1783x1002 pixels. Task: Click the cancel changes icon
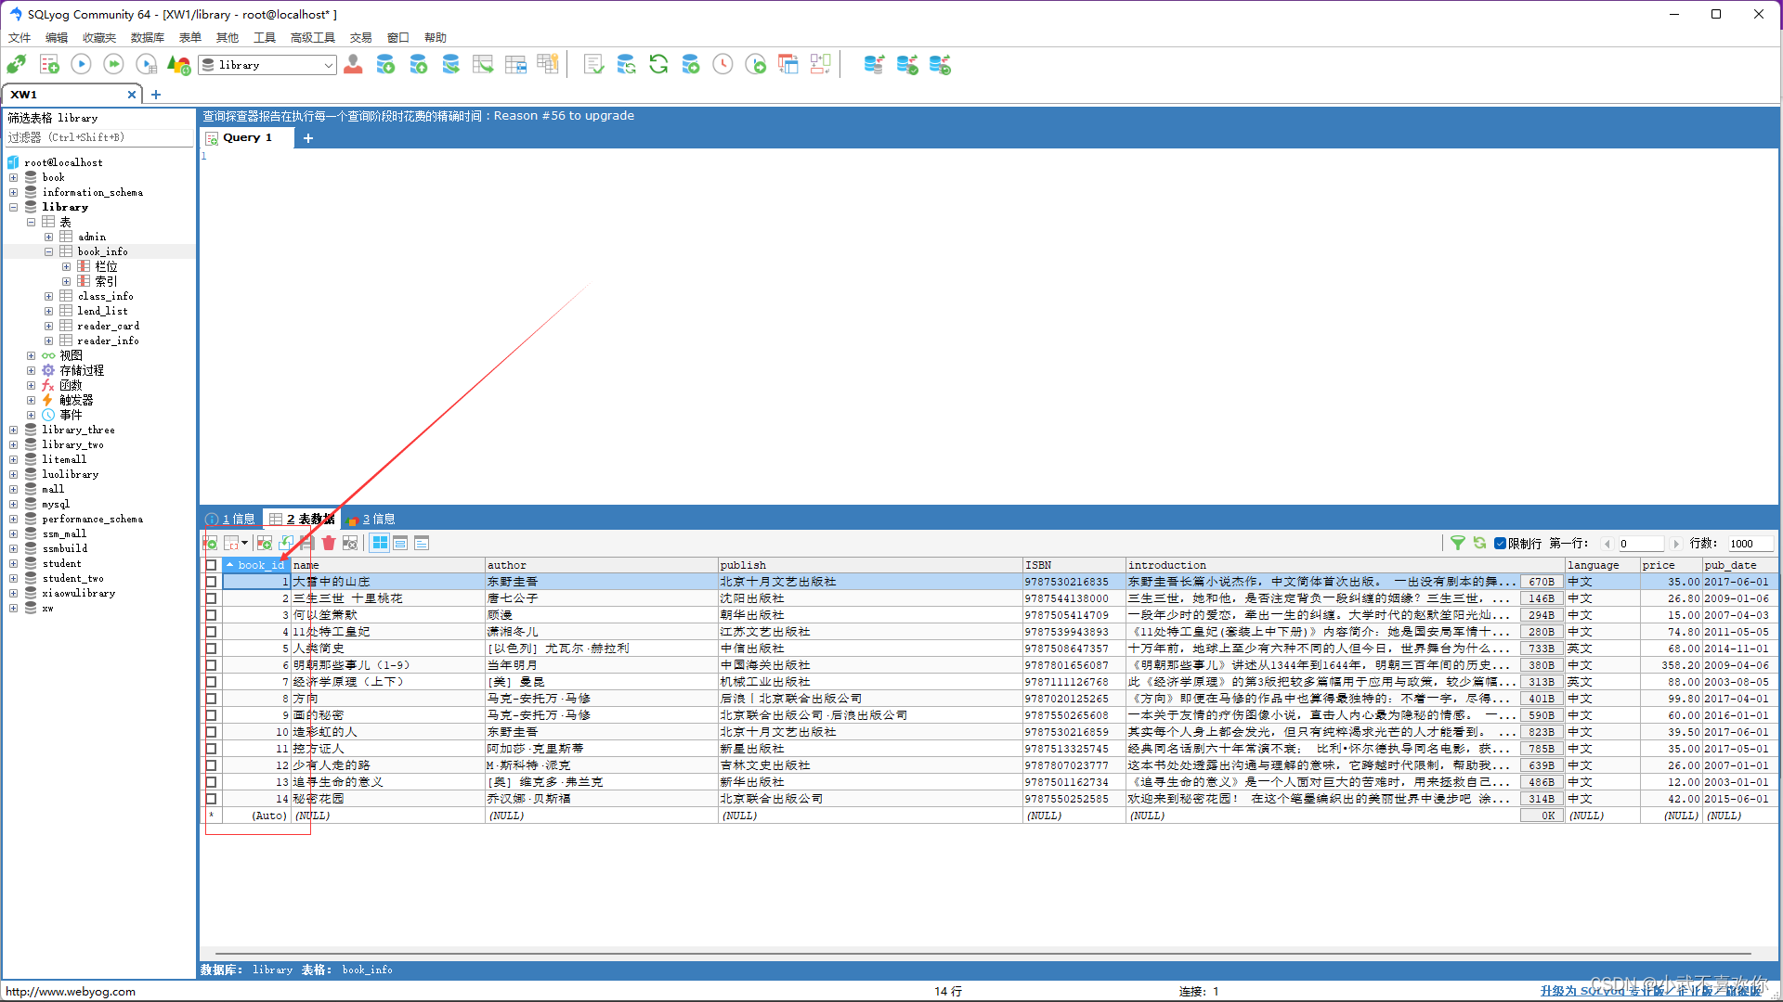350,544
